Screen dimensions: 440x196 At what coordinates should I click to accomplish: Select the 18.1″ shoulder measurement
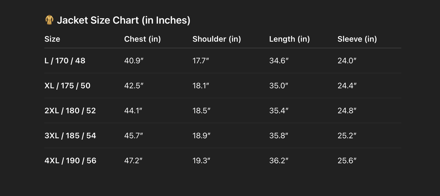click(200, 86)
